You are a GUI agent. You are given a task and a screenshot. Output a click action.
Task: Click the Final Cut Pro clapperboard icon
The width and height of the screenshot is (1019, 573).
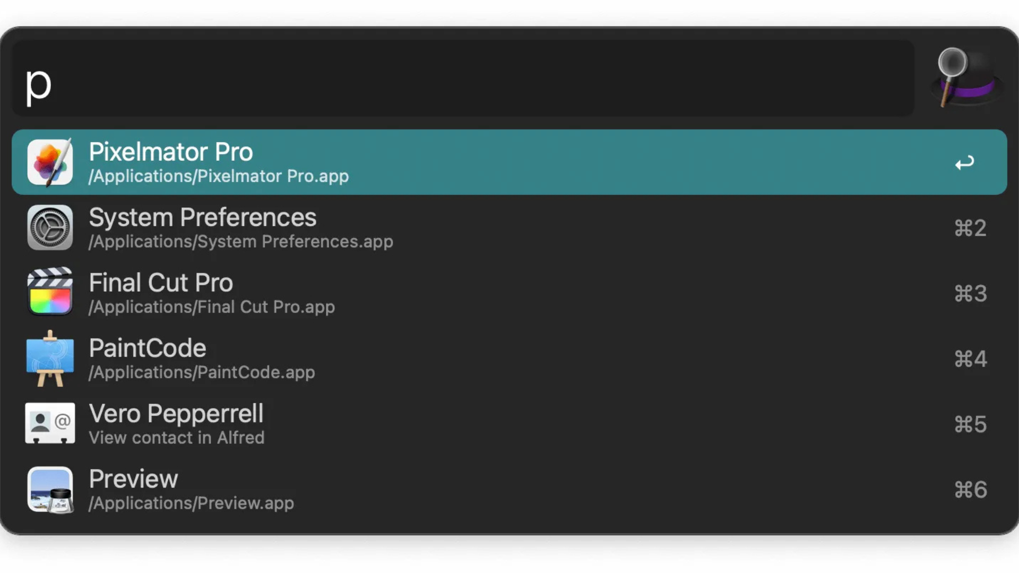50,292
